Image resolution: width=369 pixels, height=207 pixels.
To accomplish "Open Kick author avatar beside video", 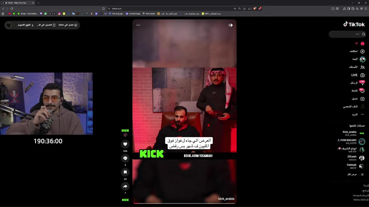I will click(125, 131).
